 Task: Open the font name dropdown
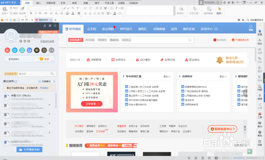(x=50, y=8)
